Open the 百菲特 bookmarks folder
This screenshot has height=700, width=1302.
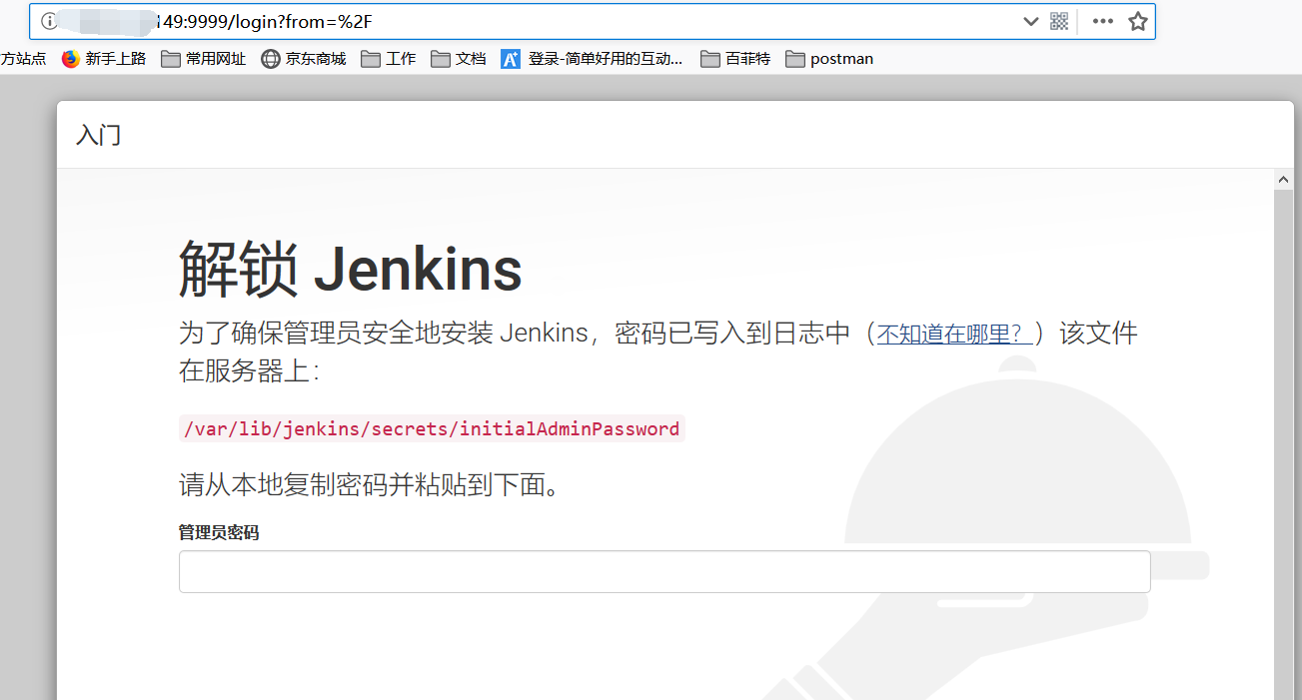[735, 59]
